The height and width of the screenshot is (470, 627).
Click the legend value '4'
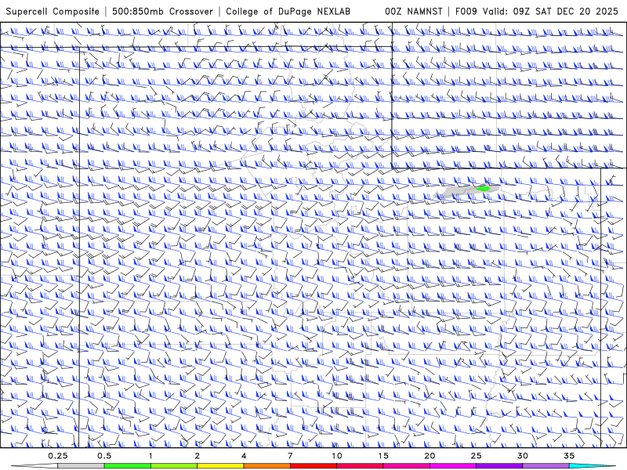244,456
